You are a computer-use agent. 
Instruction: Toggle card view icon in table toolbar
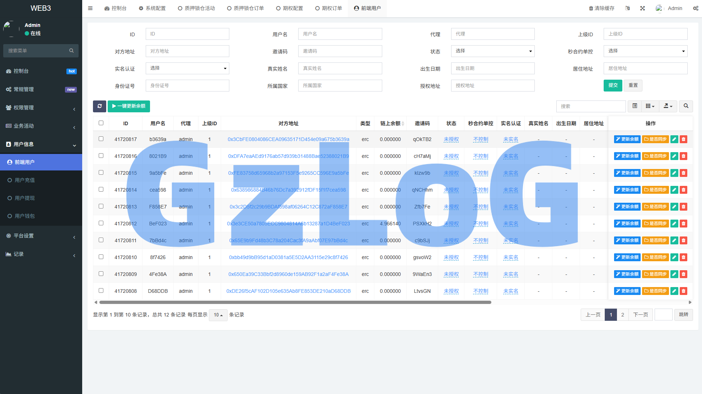(635, 106)
